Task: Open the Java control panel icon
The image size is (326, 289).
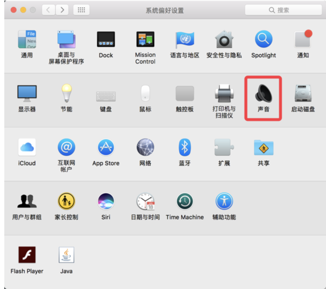Action: point(66,255)
